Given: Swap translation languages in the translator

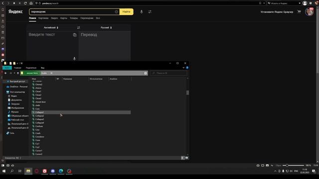Looking at the screenshot, I should [x=79, y=28].
